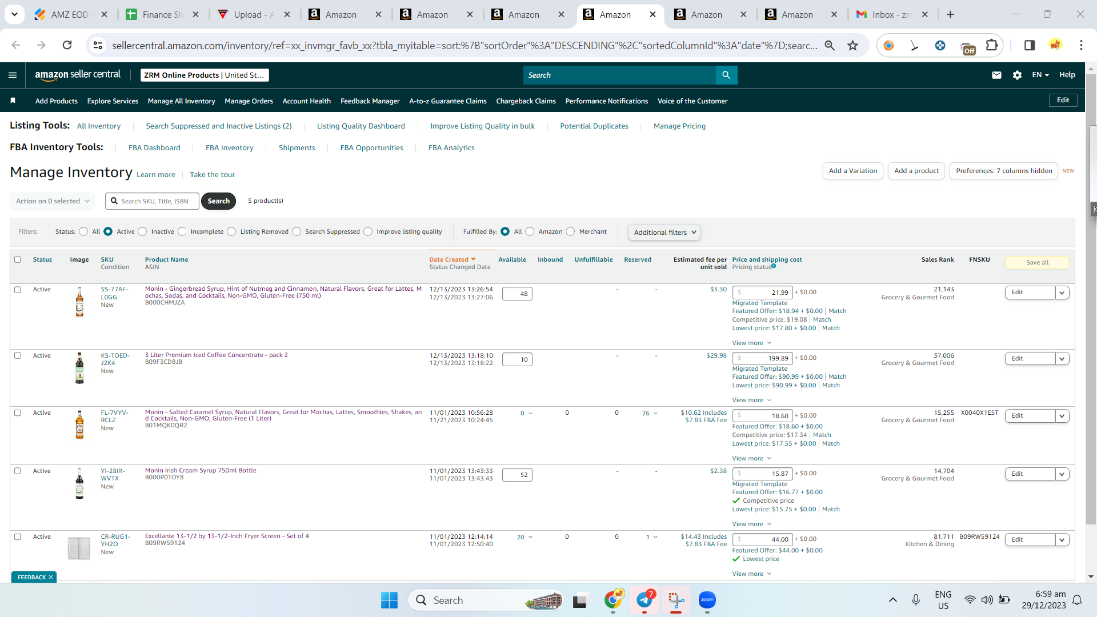The image size is (1097, 617).
Task: Open the settings gear icon
Action: pos(1017,75)
